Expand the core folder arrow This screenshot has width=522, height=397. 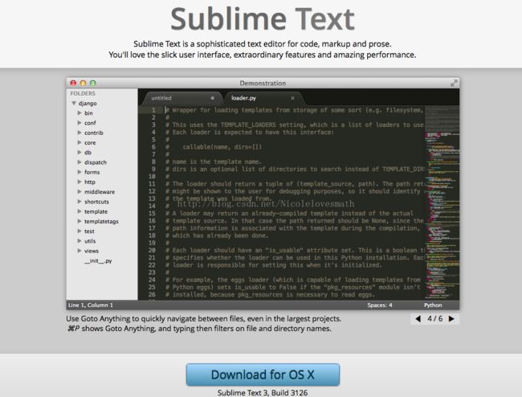click(x=80, y=142)
